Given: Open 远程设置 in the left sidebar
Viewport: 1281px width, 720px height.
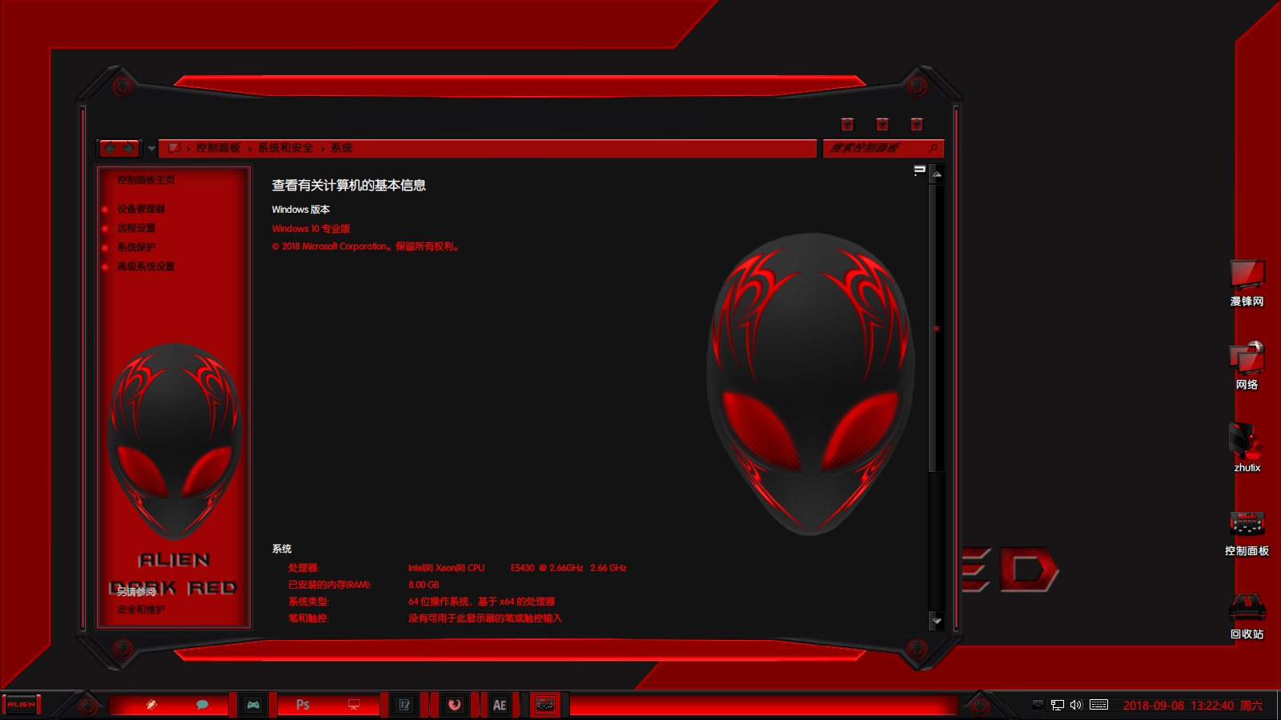Looking at the screenshot, I should click(136, 228).
